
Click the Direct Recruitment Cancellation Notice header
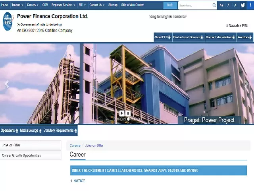[158, 170]
